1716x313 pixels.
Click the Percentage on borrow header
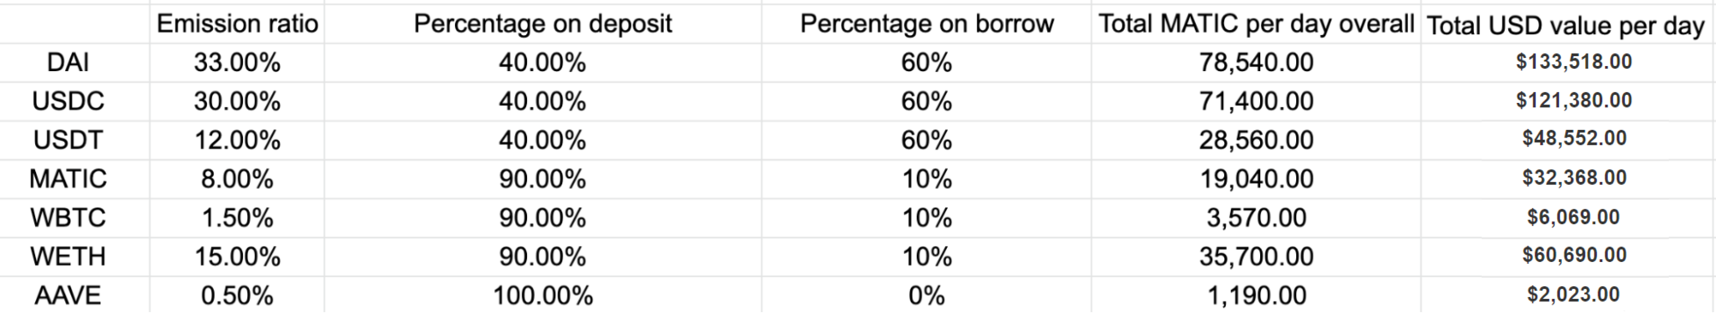point(927,24)
